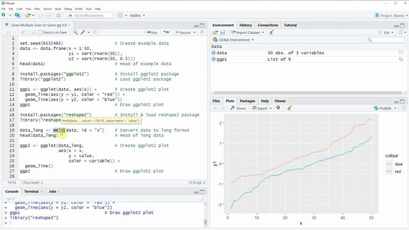Viewport: 409px width, 230px height.
Task: Click the previous plot arrow icon
Action: tap(215, 108)
